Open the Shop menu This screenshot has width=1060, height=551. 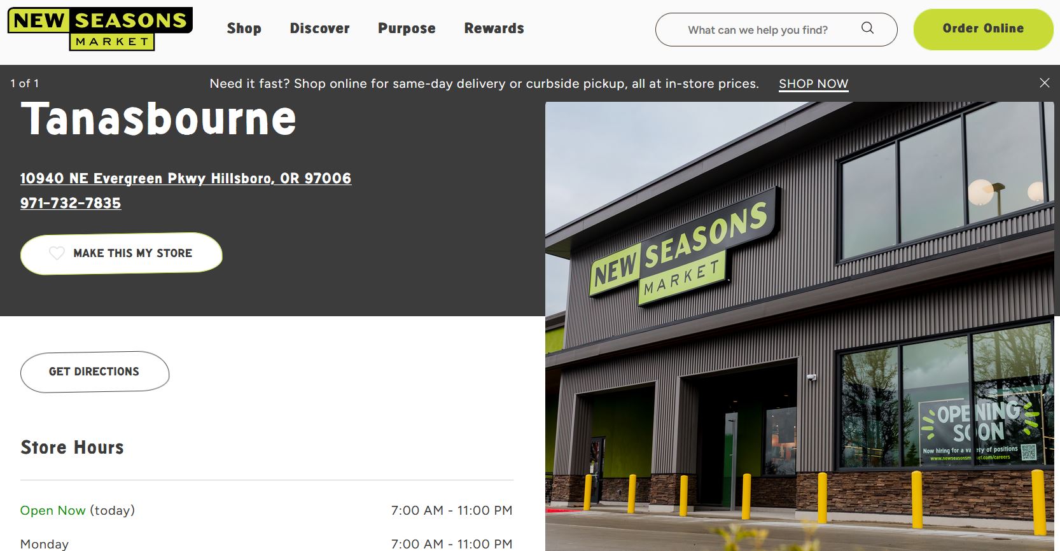click(x=244, y=29)
